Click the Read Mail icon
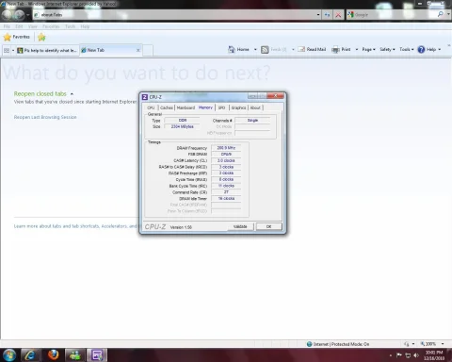Viewport: 452px width, 362px height. (x=301, y=49)
